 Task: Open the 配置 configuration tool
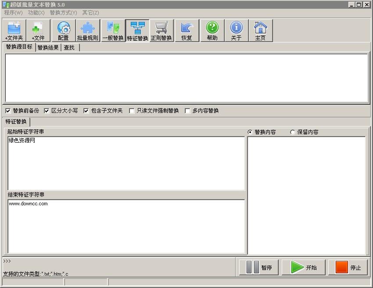tap(63, 30)
